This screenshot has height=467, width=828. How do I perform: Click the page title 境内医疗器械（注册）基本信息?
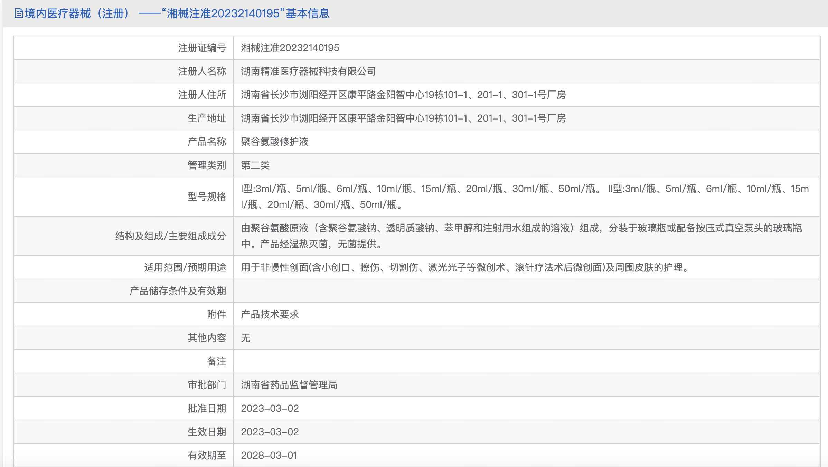(177, 13)
